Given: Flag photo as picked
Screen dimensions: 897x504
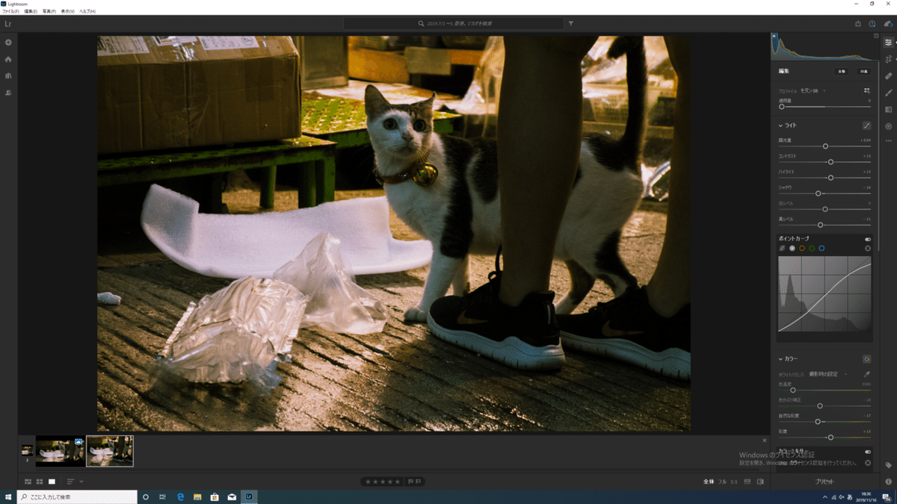Looking at the screenshot, I should pyautogui.click(x=410, y=482).
